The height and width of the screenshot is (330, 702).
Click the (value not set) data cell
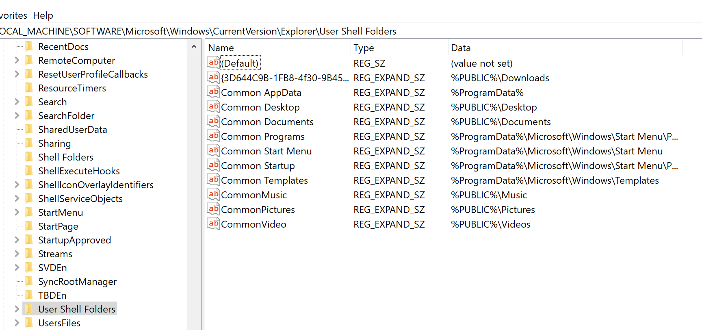pyautogui.click(x=482, y=63)
